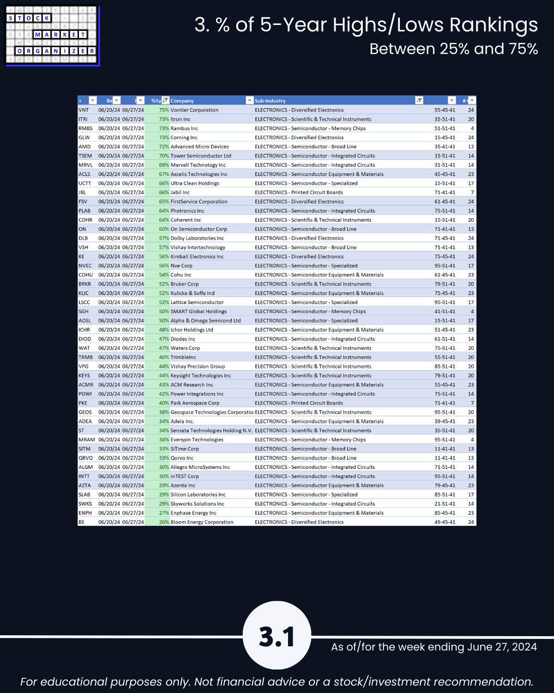
Task: Select the Tower Semiconductor Ltd cell
Action: tap(201, 156)
